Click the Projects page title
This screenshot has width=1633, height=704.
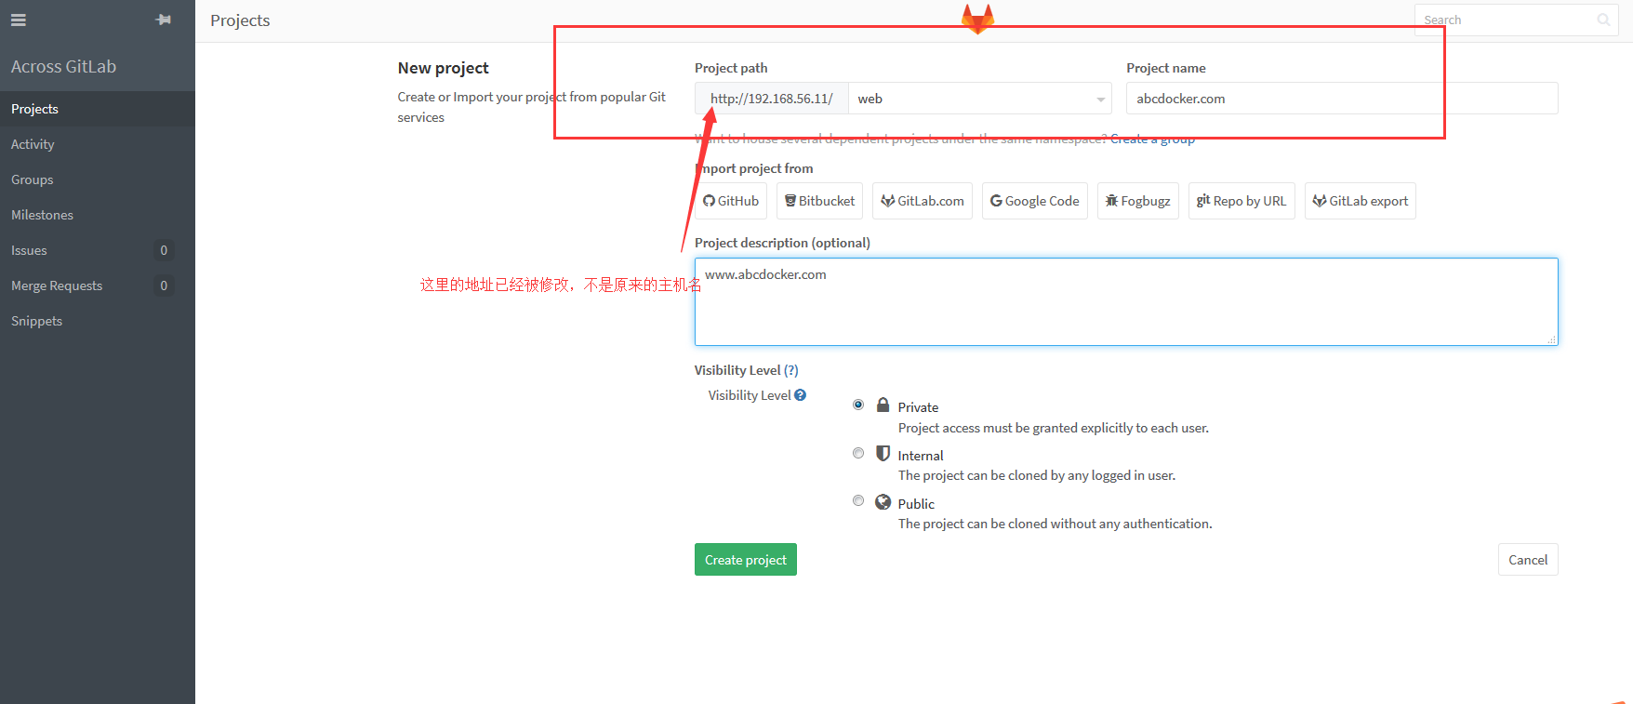[240, 20]
